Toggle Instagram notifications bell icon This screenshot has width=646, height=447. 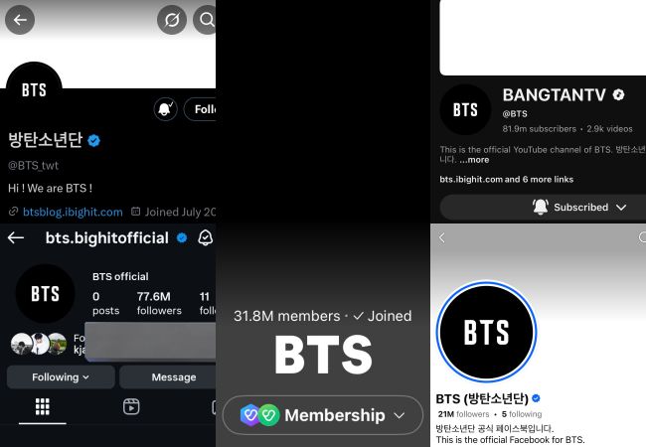205,238
